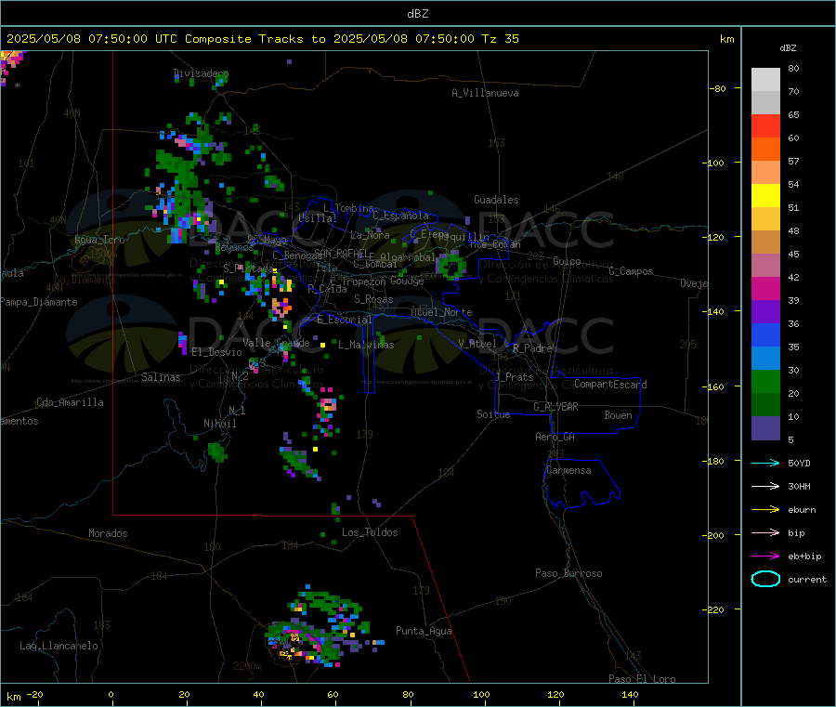Click the J_Prats map label
This screenshot has height=707, width=836.
click(515, 377)
